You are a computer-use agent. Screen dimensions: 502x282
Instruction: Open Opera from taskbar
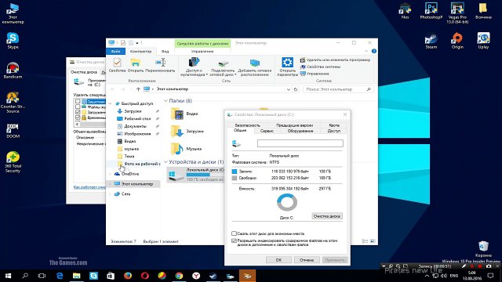pos(144,276)
